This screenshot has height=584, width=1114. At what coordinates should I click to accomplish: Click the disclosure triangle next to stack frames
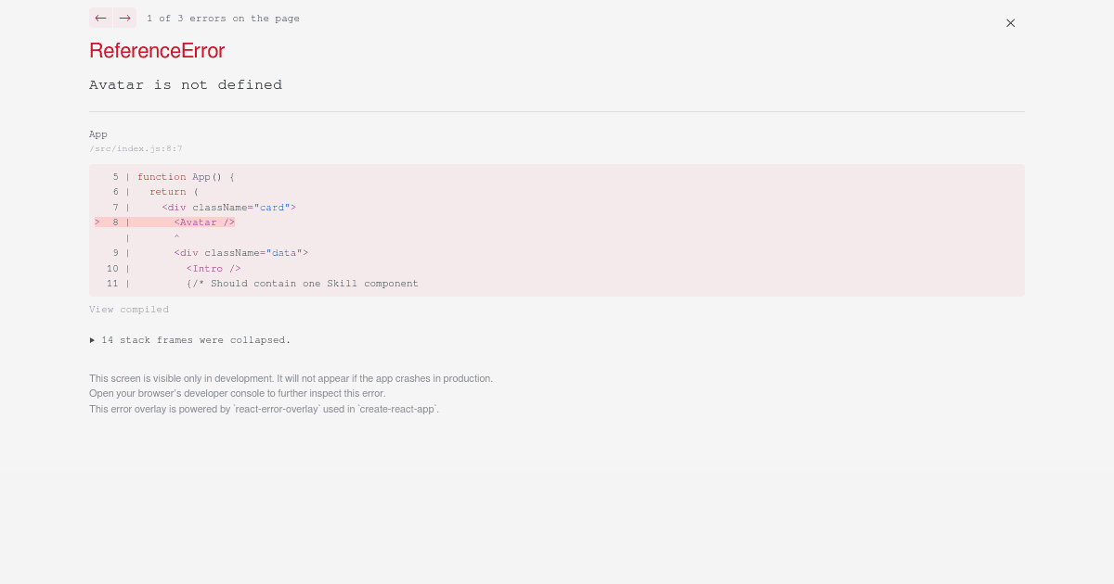[93, 339]
